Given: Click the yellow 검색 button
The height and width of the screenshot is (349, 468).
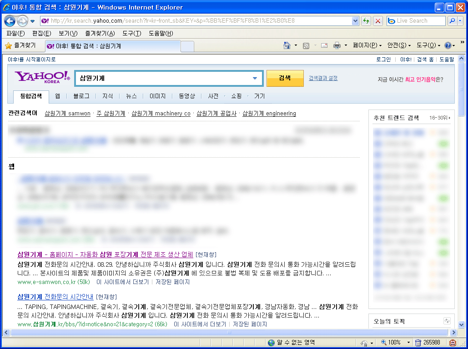Looking at the screenshot, I should 285,78.
